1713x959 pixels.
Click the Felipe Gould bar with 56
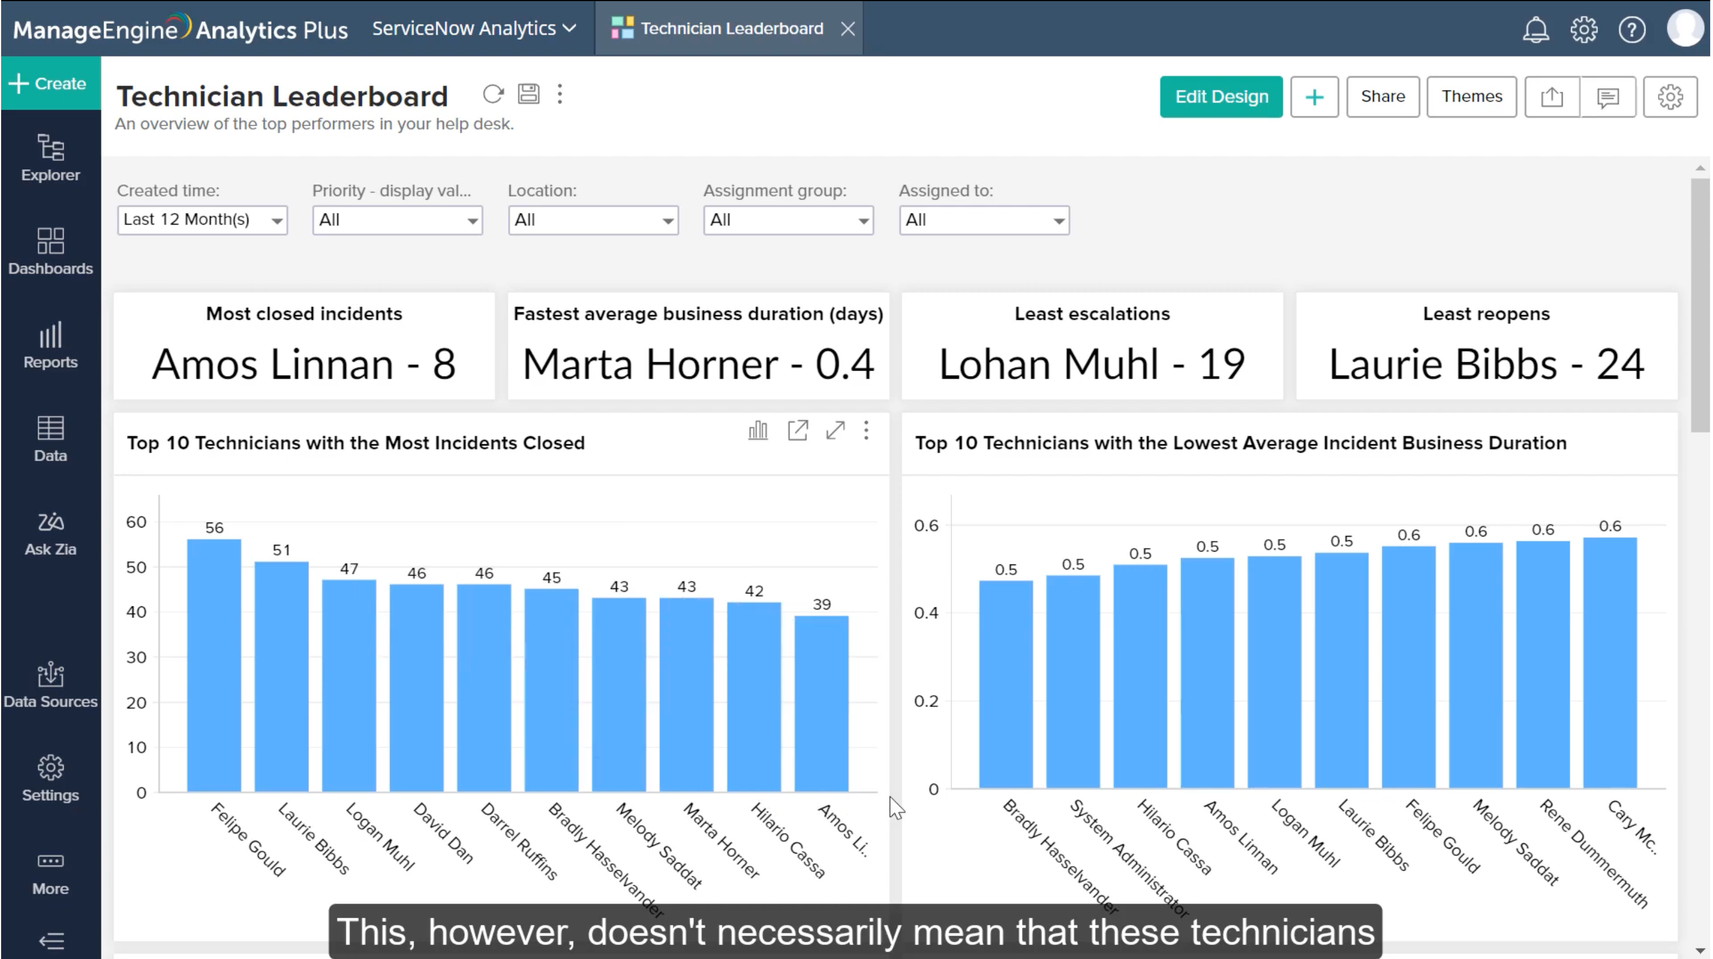(x=213, y=665)
